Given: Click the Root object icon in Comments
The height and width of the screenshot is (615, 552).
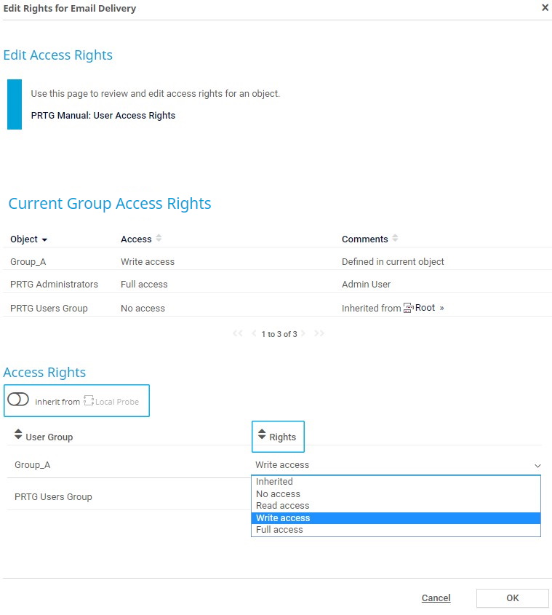Looking at the screenshot, I should 409,308.
